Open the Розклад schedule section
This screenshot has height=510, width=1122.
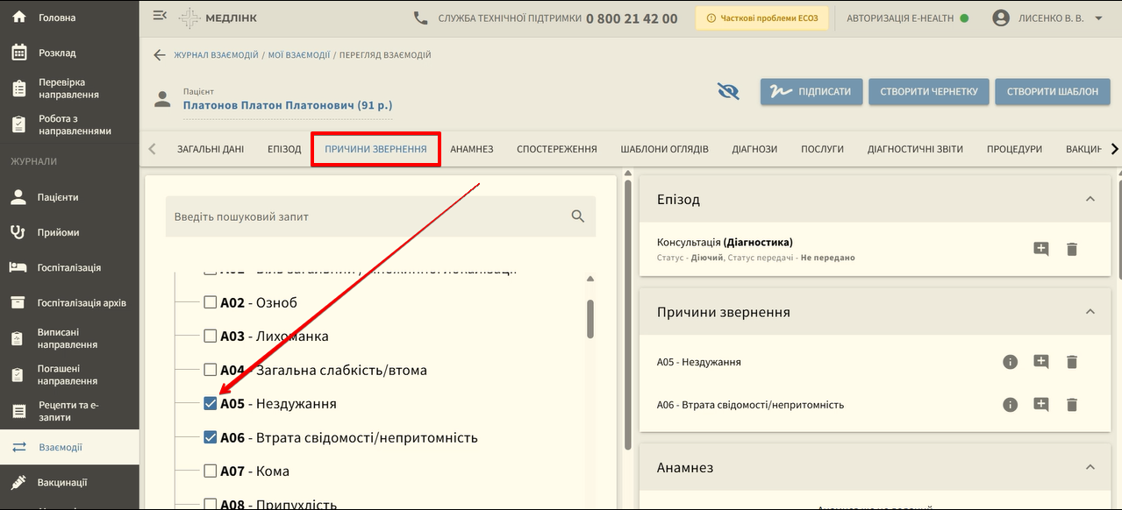pyautogui.click(x=69, y=53)
